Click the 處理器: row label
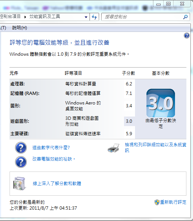The height and width of the screenshot is (221, 193). [18, 84]
